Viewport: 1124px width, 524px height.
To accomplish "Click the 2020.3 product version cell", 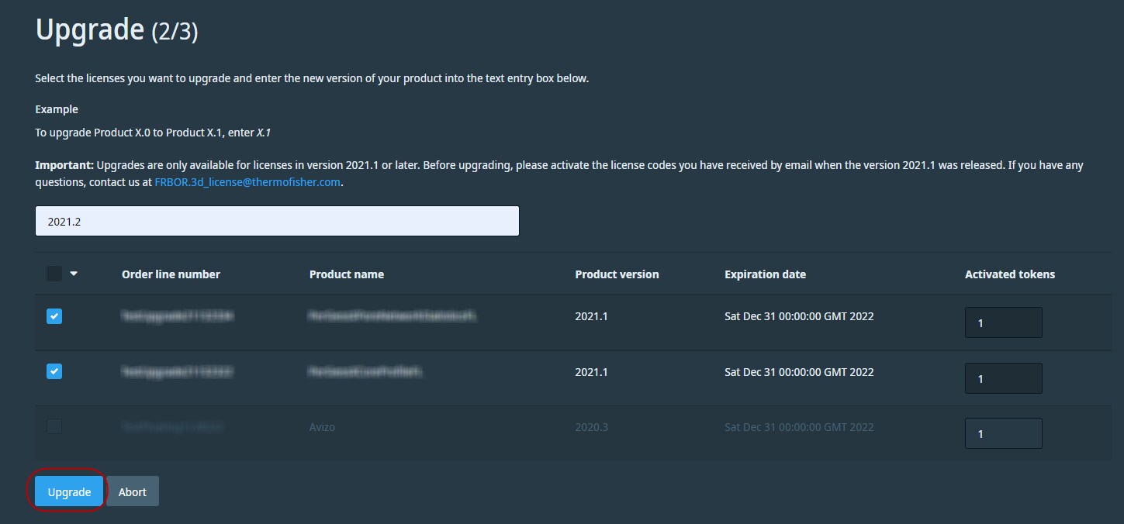I will (591, 427).
